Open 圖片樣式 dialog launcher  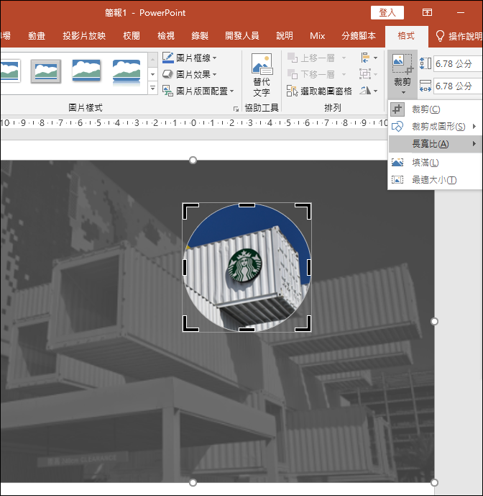coord(236,109)
